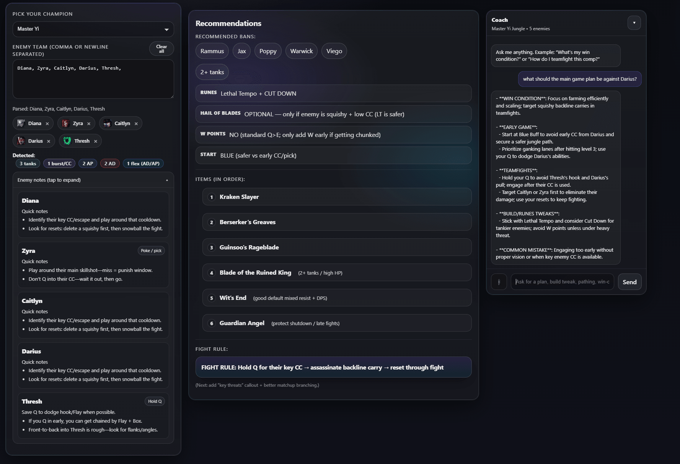Click the Coach game plan response bubble
This screenshot has height=464, width=680.
tap(556, 178)
